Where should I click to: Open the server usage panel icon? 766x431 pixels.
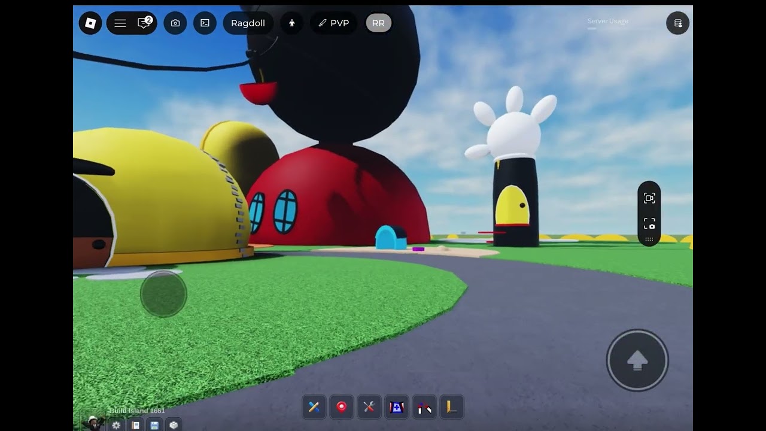pos(678,23)
